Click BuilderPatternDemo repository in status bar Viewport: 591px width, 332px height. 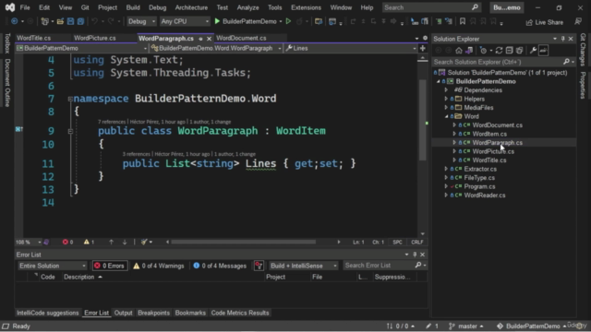(532, 326)
